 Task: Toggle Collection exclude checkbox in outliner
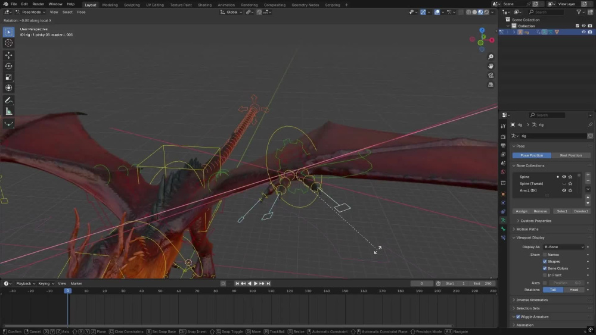[577, 26]
